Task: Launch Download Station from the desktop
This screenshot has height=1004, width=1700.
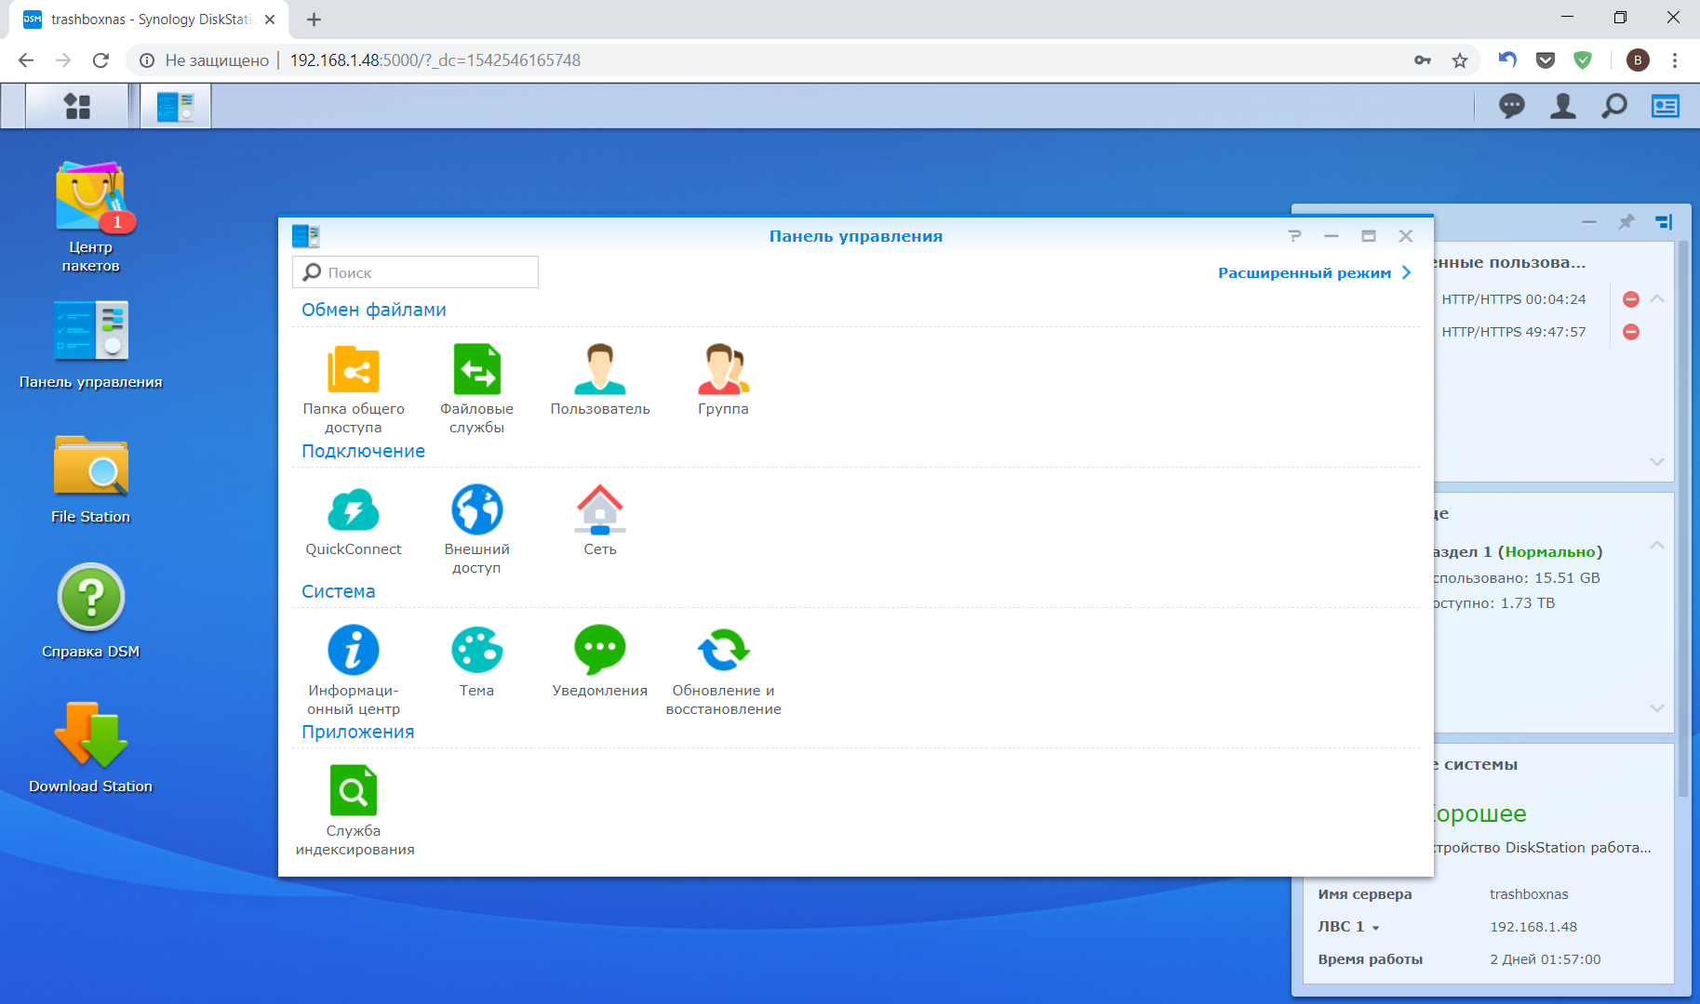Action: [x=91, y=747]
